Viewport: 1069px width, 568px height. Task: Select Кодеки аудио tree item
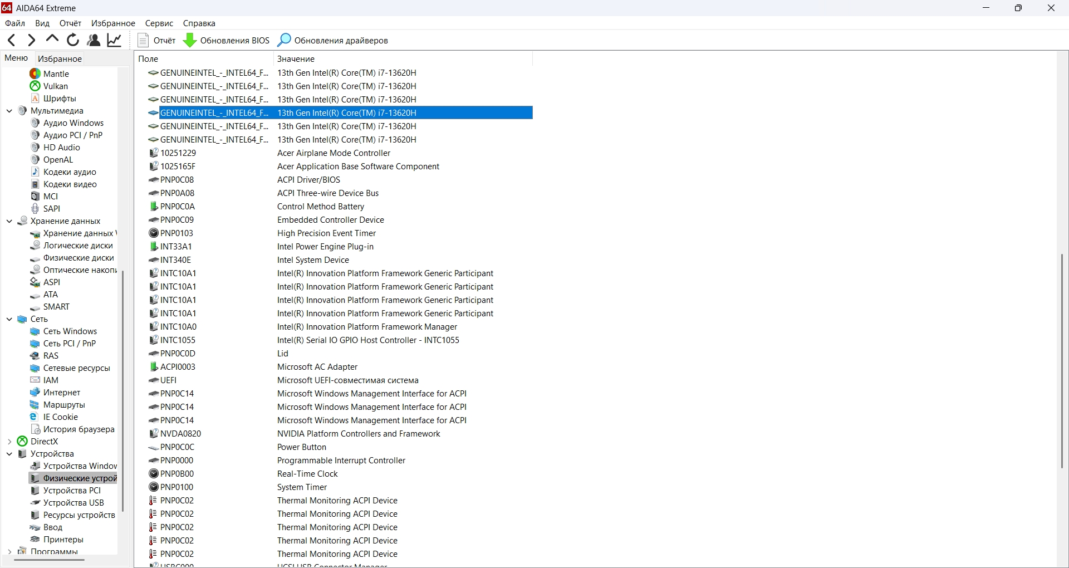coord(63,172)
